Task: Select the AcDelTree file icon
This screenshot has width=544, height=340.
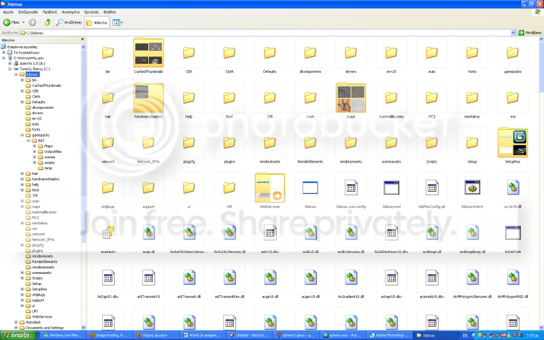Action: 513,233
